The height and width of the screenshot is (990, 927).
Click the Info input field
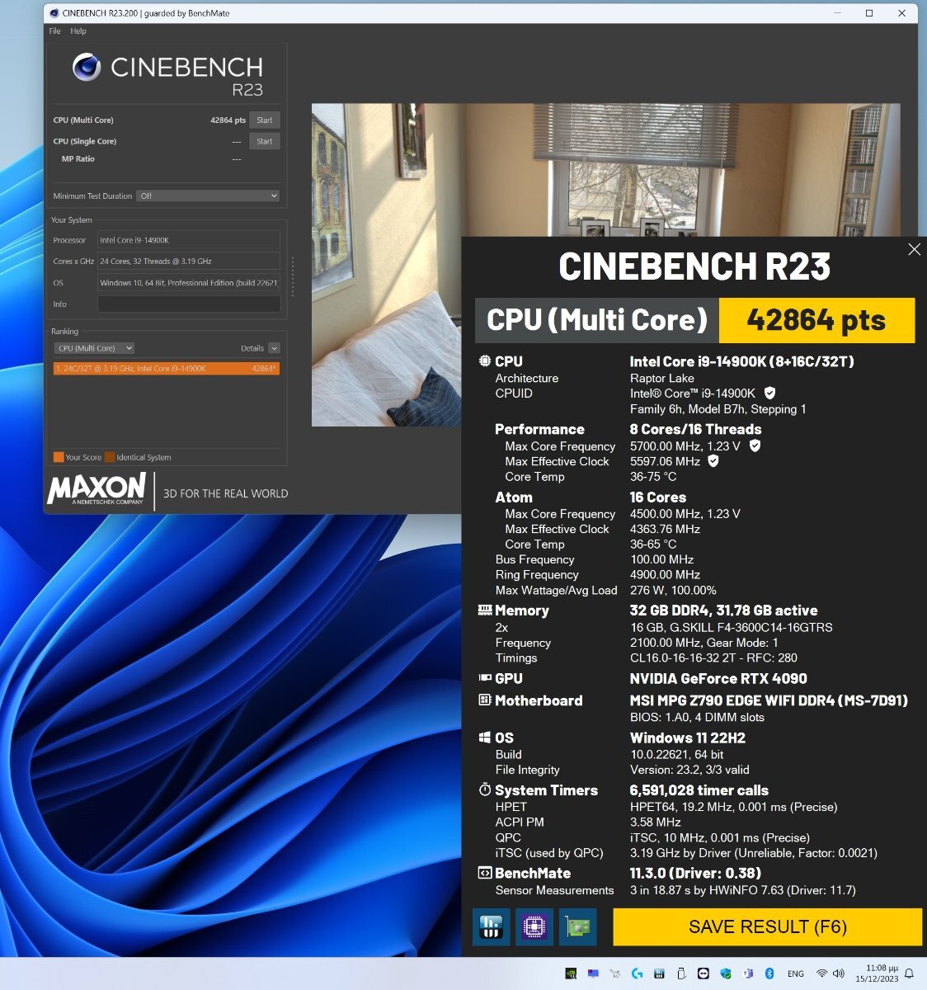189,304
